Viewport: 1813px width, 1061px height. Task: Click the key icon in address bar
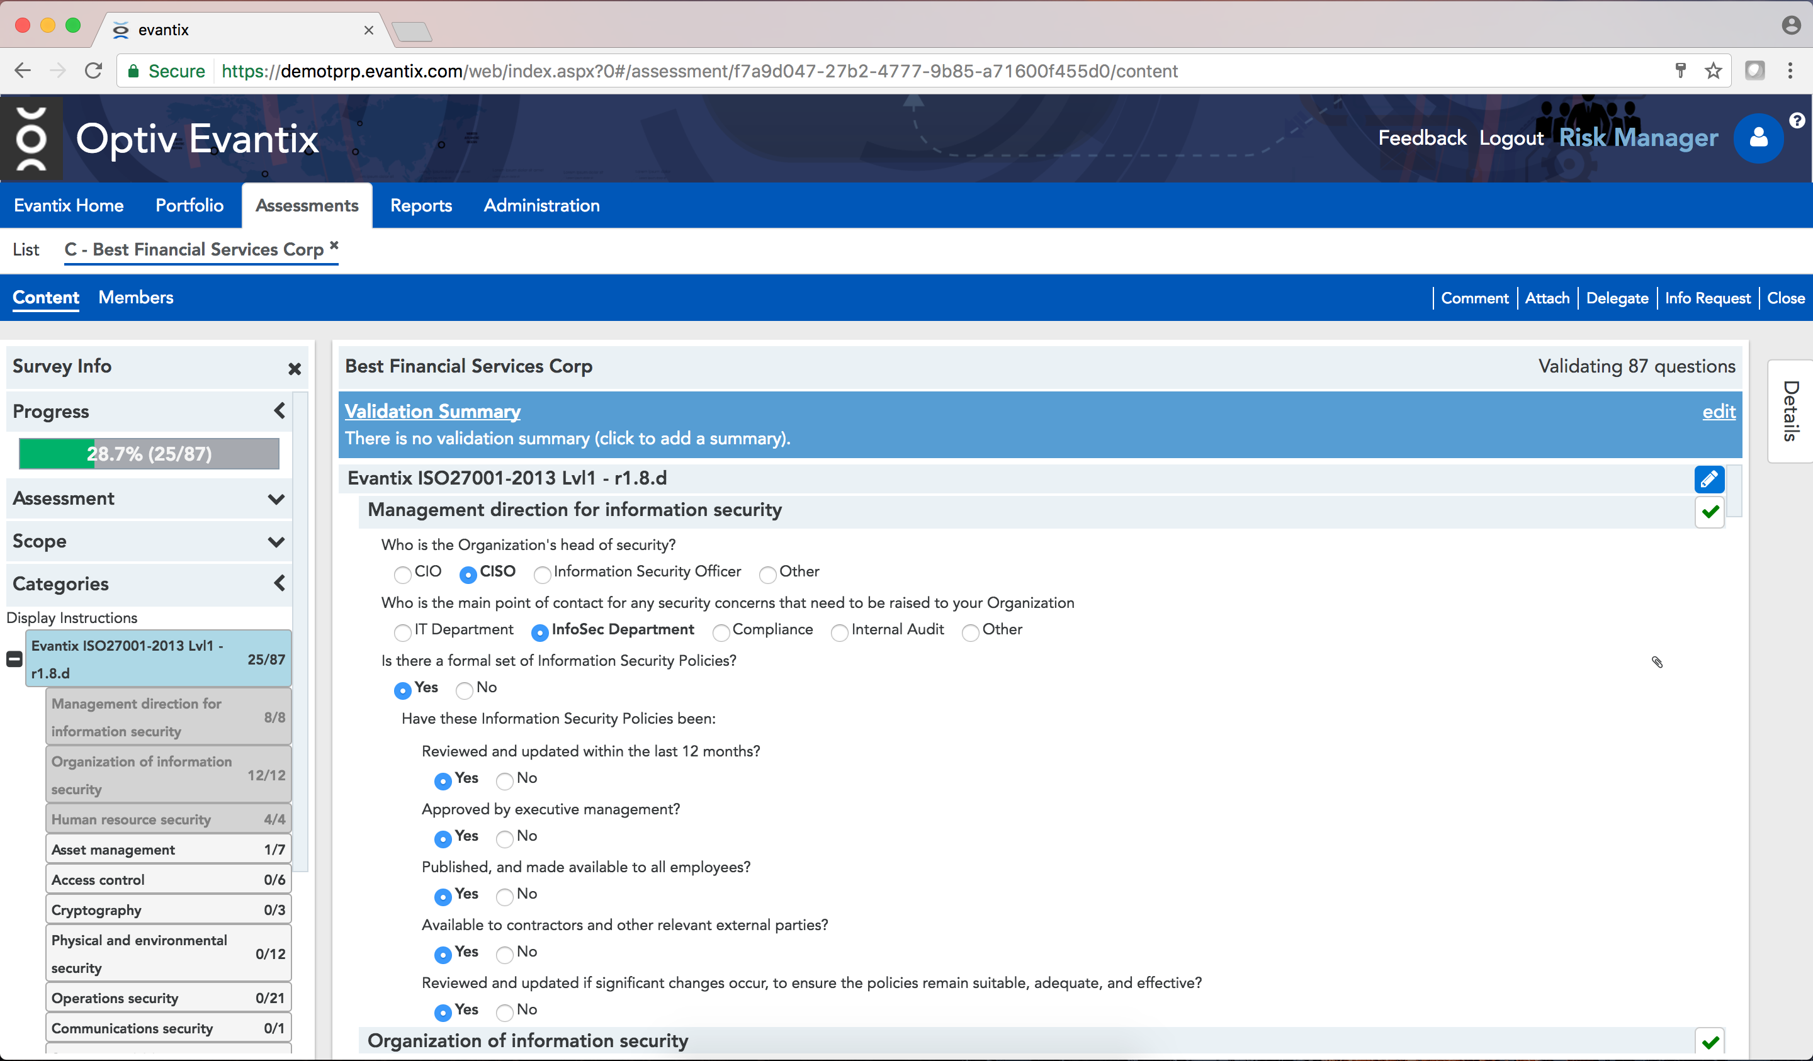coord(1681,70)
